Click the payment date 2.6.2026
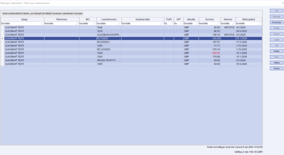 click(248, 60)
